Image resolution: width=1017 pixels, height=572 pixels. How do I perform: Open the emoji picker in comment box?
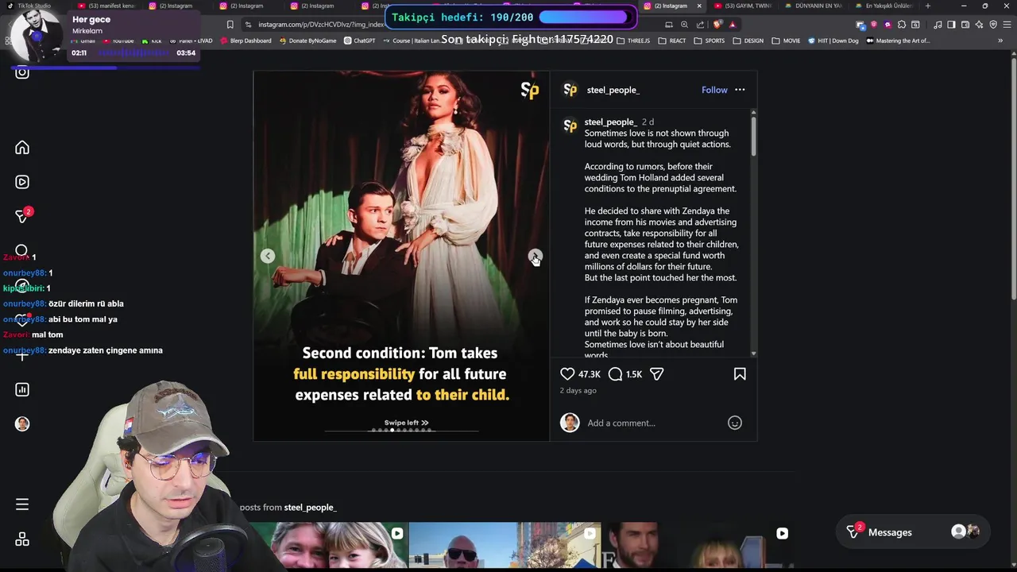click(x=735, y=423)
